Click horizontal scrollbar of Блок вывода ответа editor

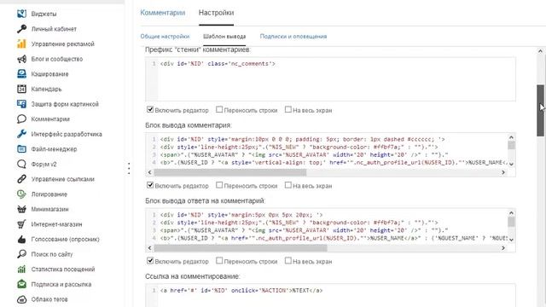tap(241, 248)
